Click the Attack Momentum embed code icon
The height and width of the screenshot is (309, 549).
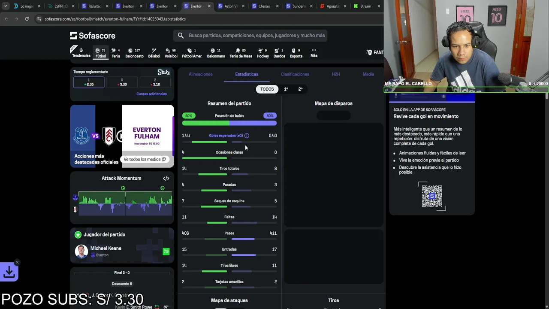click(x=166, y=179)
